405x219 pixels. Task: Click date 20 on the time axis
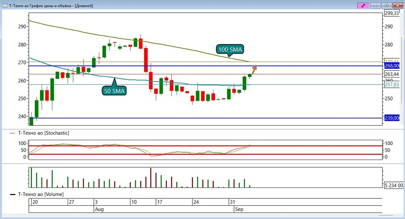tap(35, 202)
